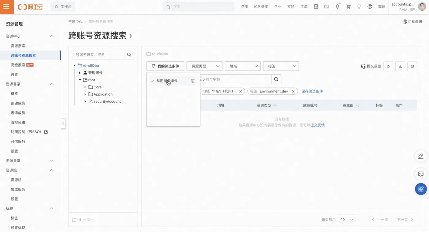
Task: Open the shopping cart
Action: coord(348,6)
